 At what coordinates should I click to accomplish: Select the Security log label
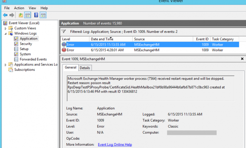tap(26, 44)
